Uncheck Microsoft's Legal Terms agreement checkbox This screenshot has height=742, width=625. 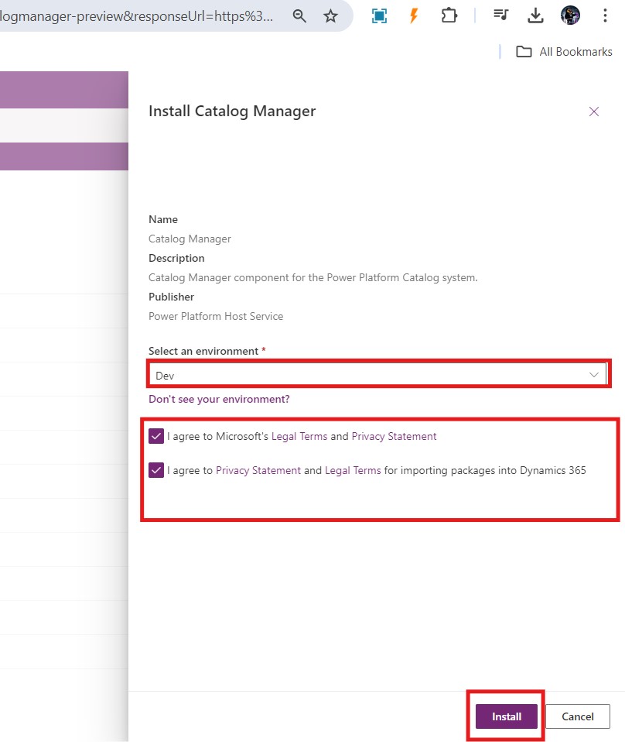(x=156, y=436)
